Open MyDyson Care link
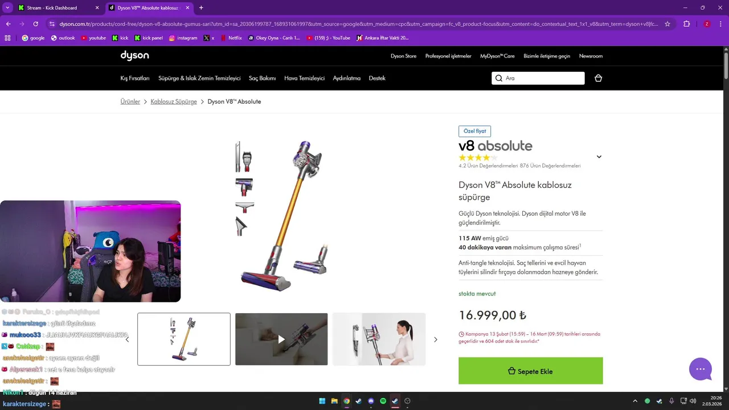This screenshot has width=729, height=410. coord(497,56)
